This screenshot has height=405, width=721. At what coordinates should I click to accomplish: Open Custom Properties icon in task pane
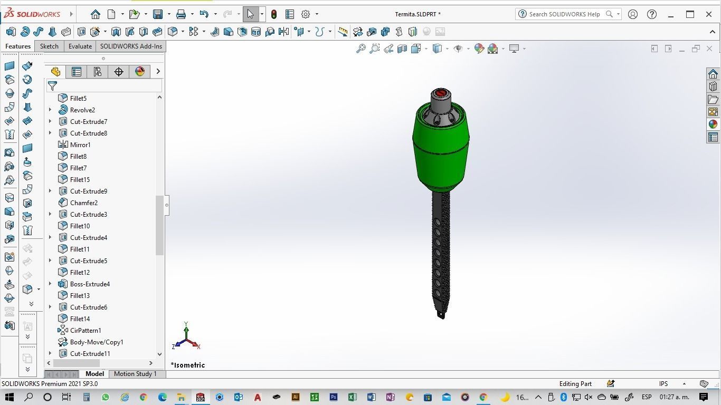click(x=713, y=138)
